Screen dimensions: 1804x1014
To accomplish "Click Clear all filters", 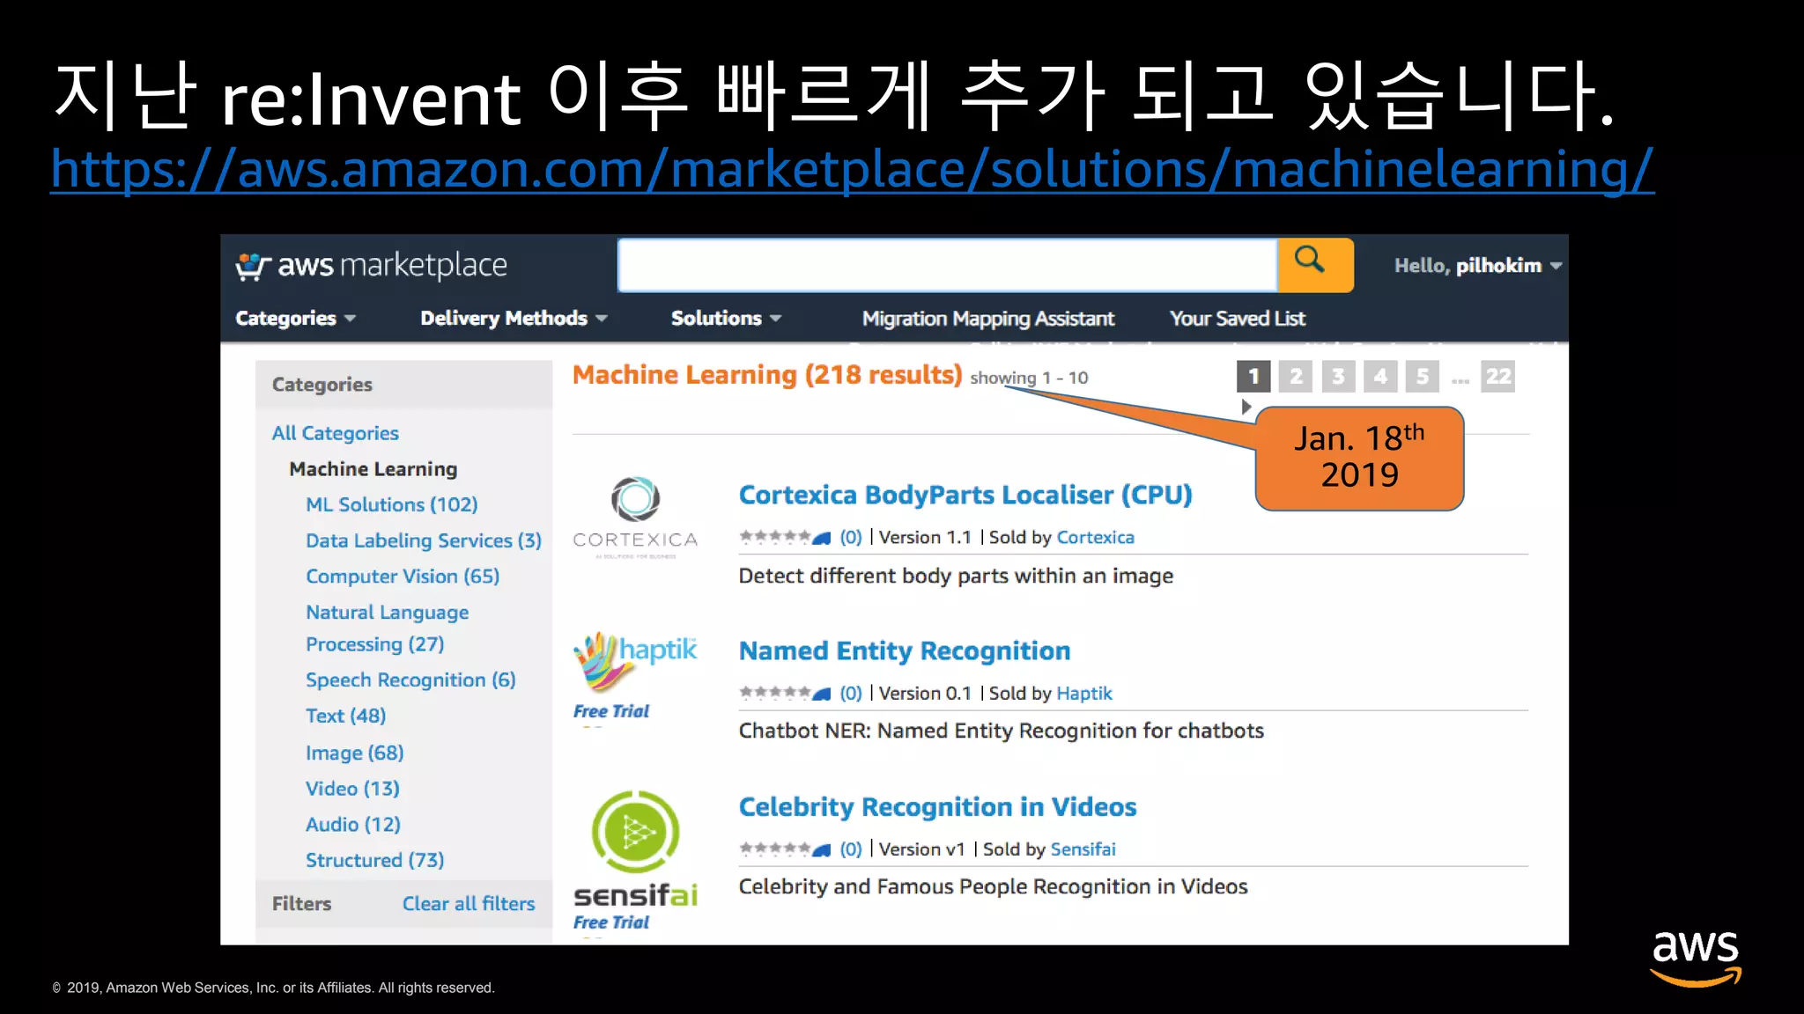I will 468,904.
